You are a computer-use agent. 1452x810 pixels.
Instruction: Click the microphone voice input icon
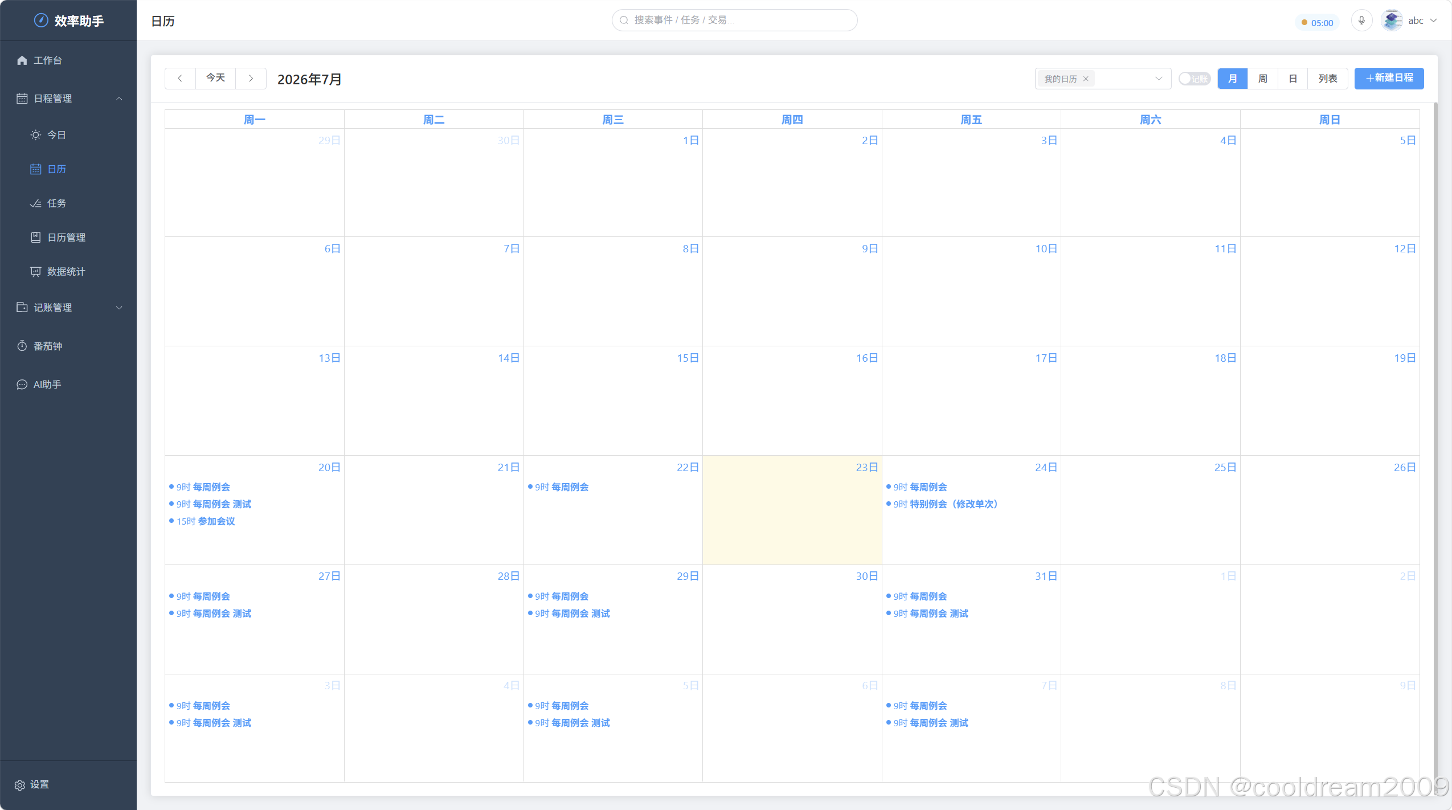point(1361,21)
